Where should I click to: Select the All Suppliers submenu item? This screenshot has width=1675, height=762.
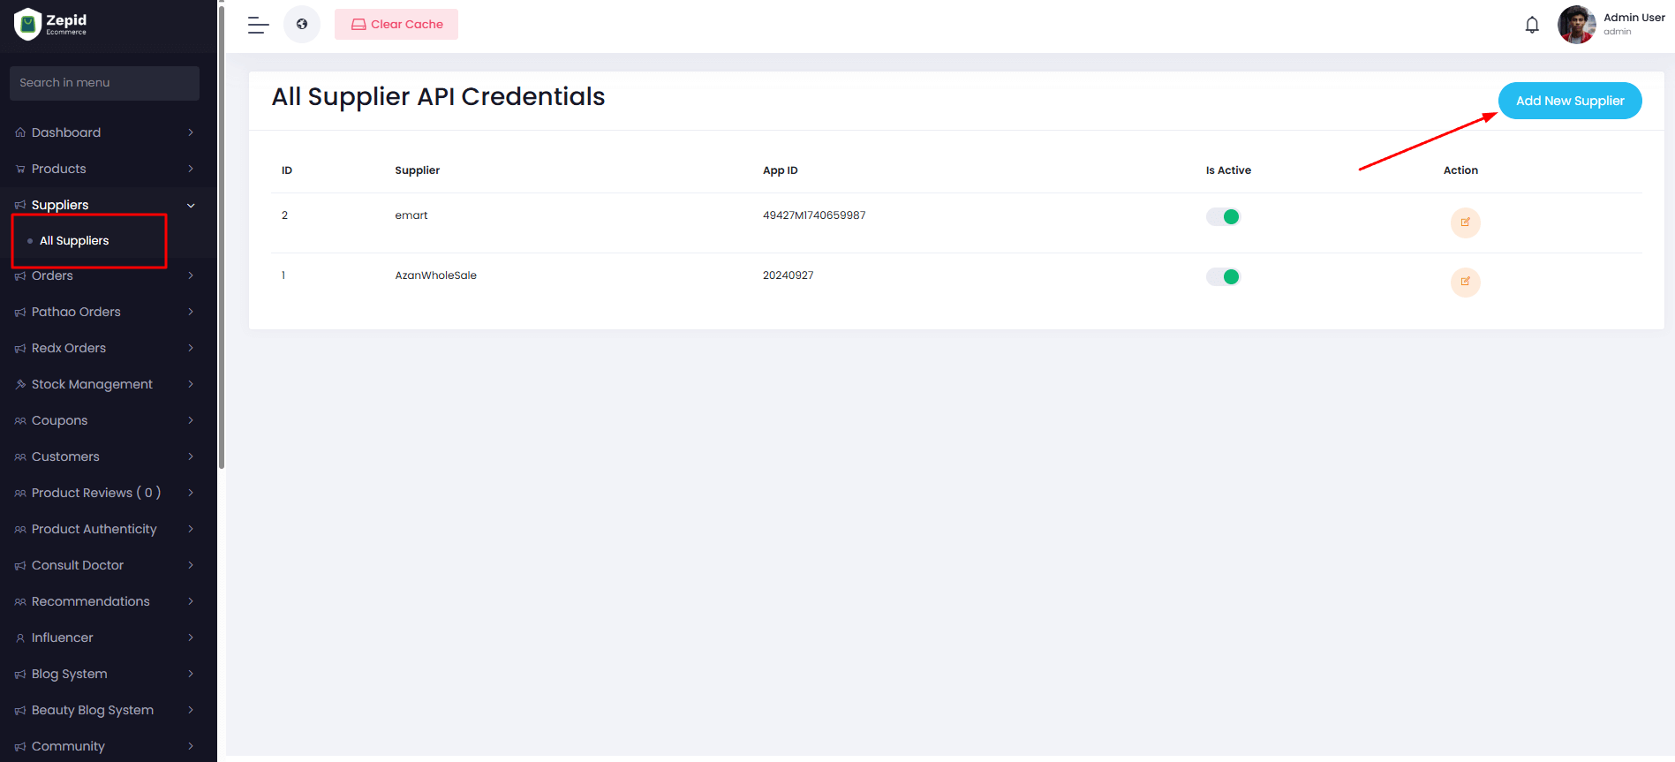point(74,241)
